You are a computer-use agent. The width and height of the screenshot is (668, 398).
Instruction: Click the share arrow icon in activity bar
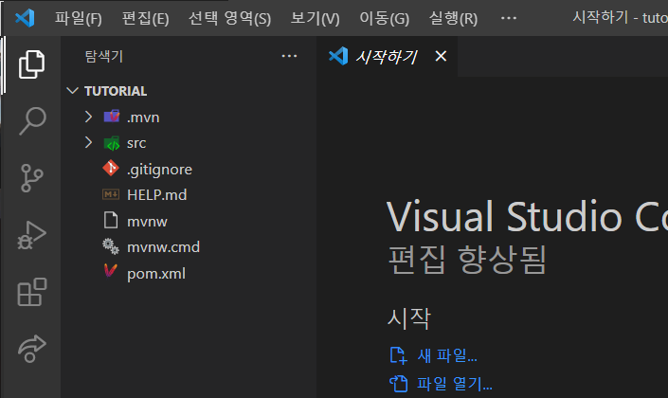click(x=32, y=349)
